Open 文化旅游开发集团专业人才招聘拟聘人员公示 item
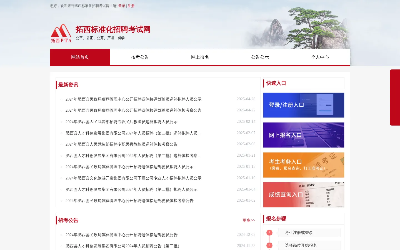The width and height of the screenshot is (400, 250). click(x=133, y=178)
